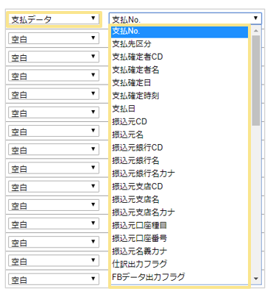
Task: Select 振込元口座種目 option
Action: (x=180, y=226)
